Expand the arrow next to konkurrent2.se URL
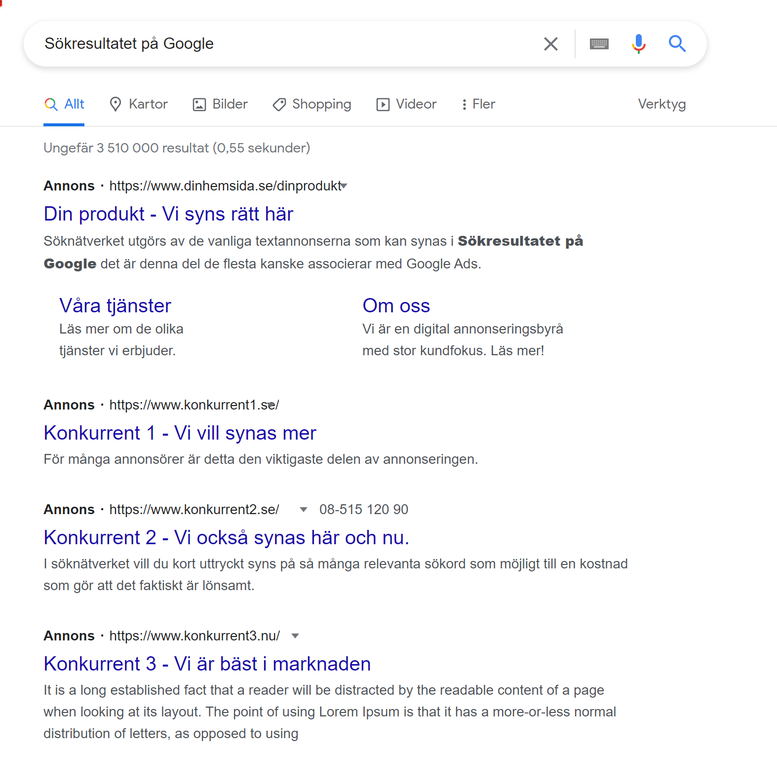 point(304,510)
